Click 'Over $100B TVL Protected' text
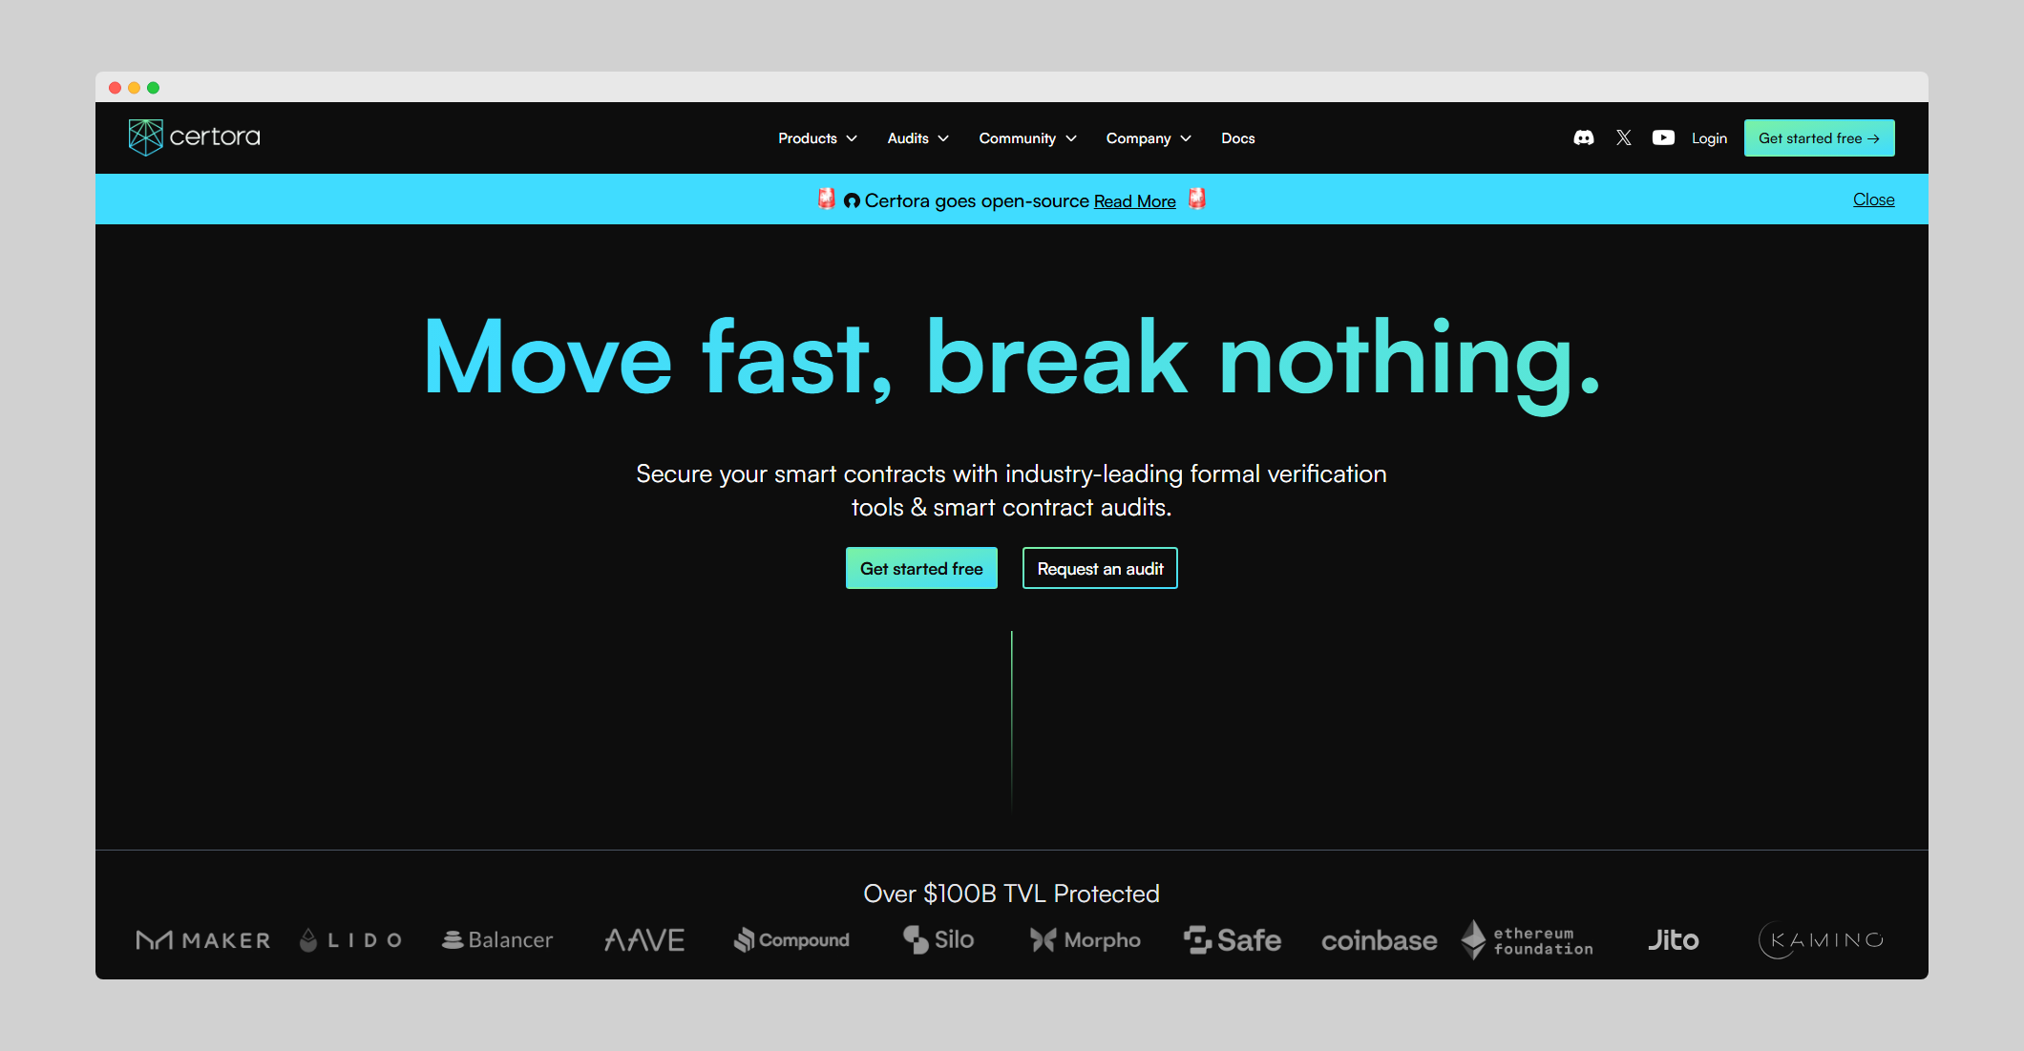Screen dimensions: 2024x1051 1011,893
